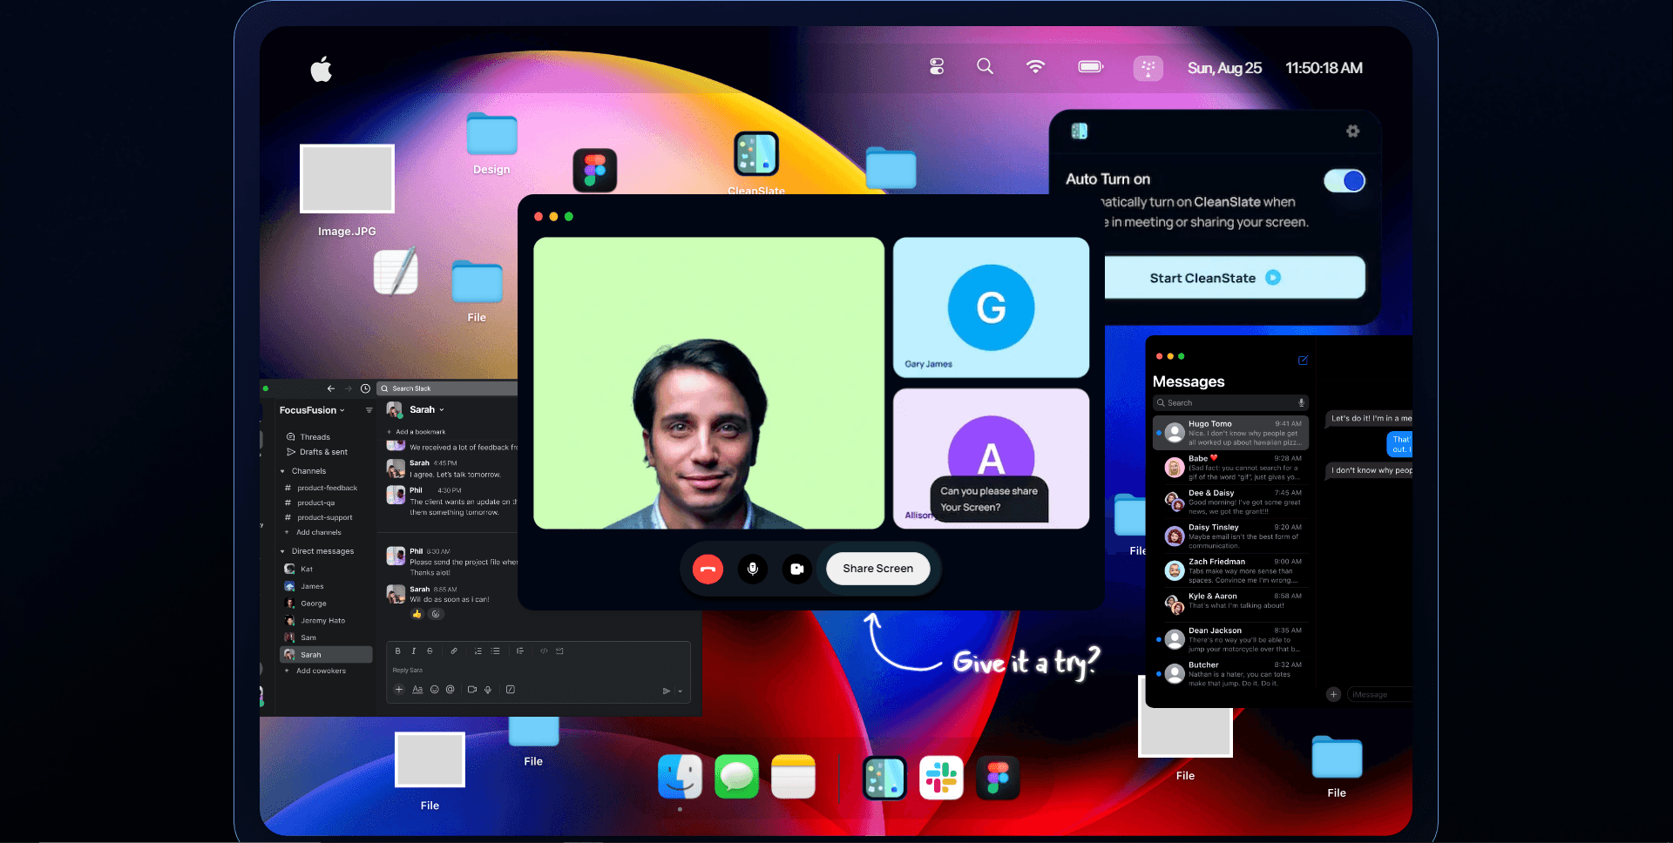Open CleanSlate panel settings gear
This screenshot has width=1673, height=843.
[x=1352, y=131]
